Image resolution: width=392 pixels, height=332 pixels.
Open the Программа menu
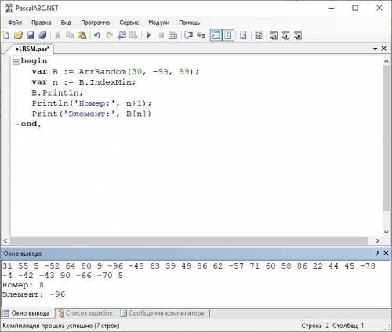click(95, 23)
